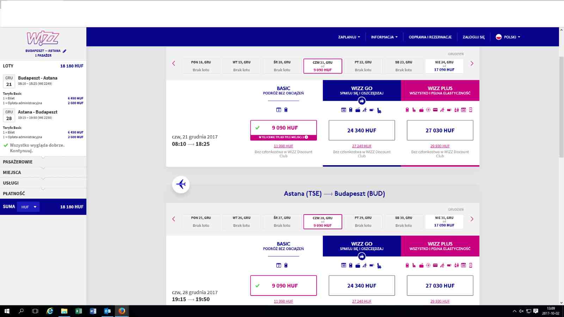
Task: Open Firefox from the taskbar
Action: (122, 311)
